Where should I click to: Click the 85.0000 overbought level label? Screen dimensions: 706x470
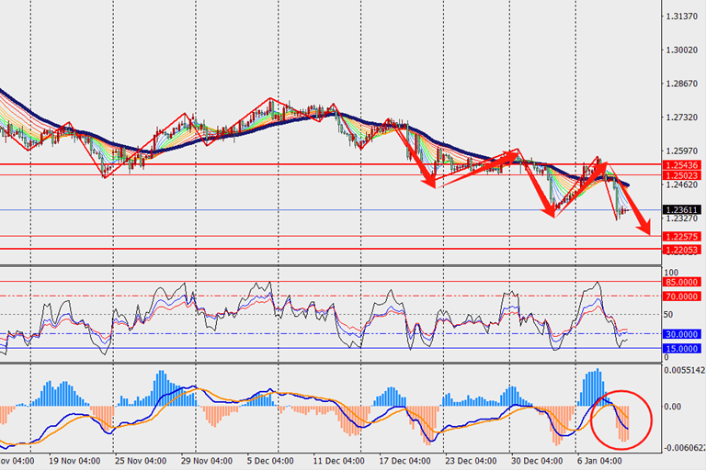(682, 282)
